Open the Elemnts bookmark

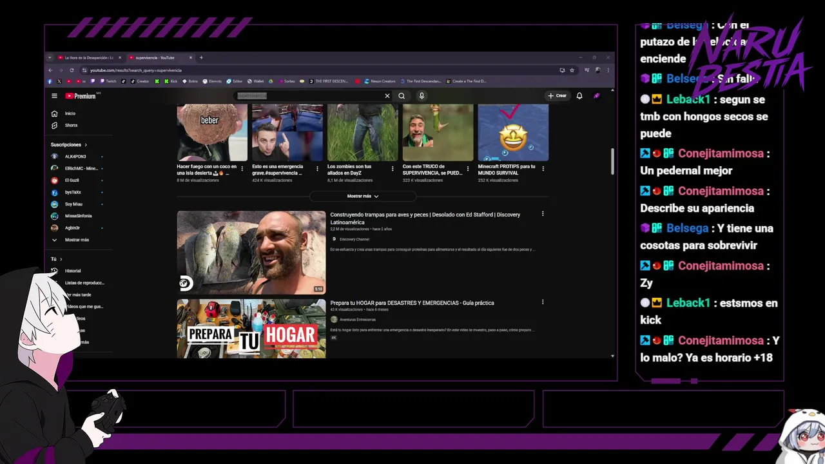212,81
